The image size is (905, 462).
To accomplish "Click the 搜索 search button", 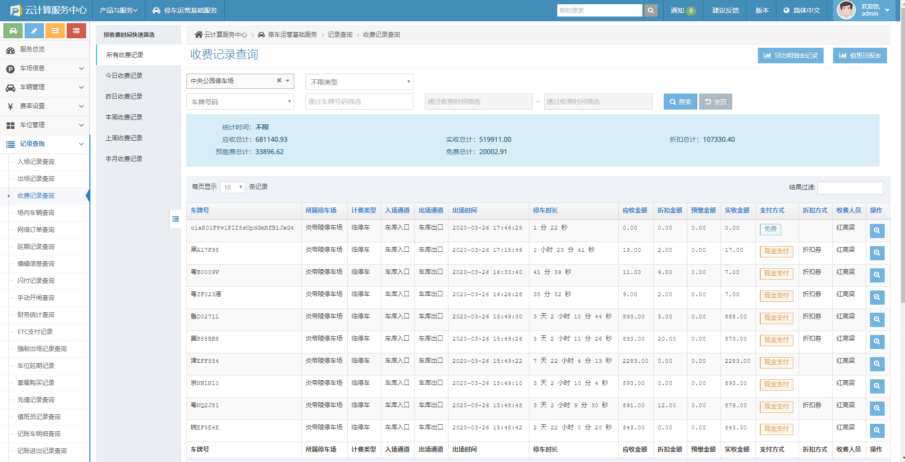I will [680, 102].
